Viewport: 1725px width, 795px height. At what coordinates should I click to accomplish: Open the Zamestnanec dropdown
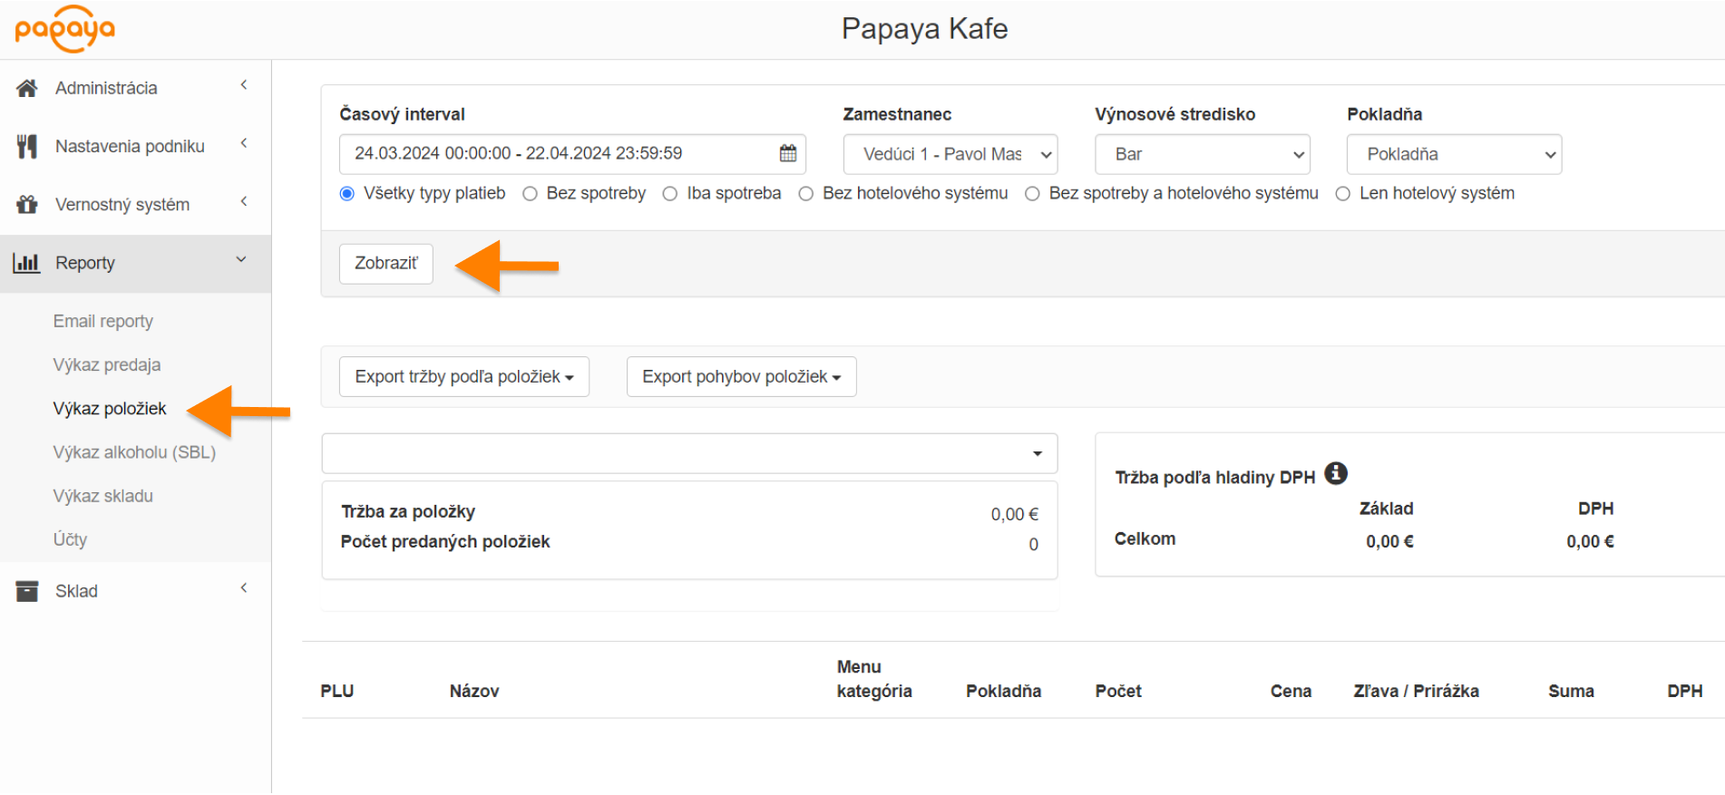[x=950, y=154]
